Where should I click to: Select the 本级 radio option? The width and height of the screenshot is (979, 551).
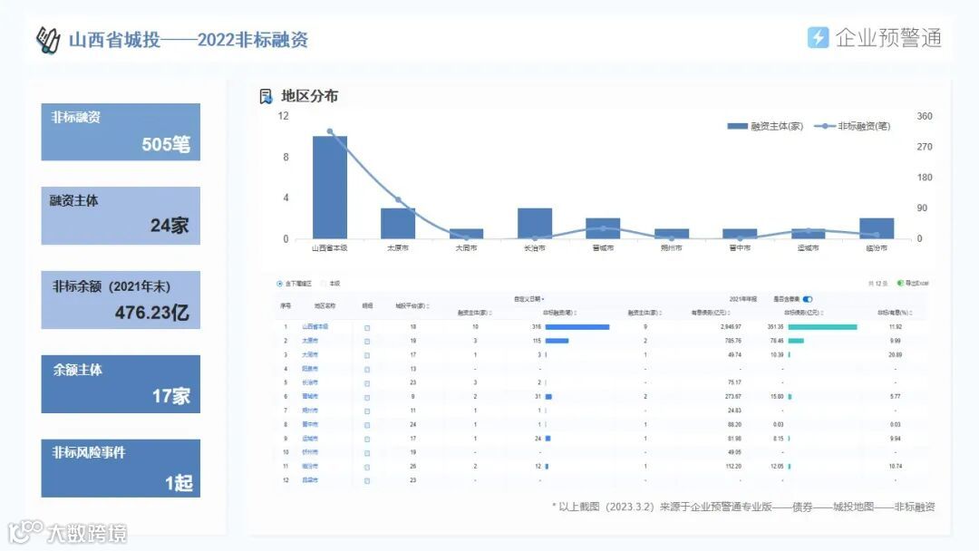[x=324, y=284]
